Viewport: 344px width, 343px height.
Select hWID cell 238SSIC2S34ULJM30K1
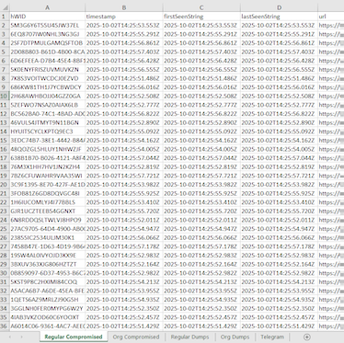coord(47,237)
